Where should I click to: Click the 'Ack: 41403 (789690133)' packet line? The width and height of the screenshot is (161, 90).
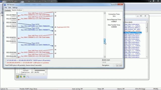point(35,45)
